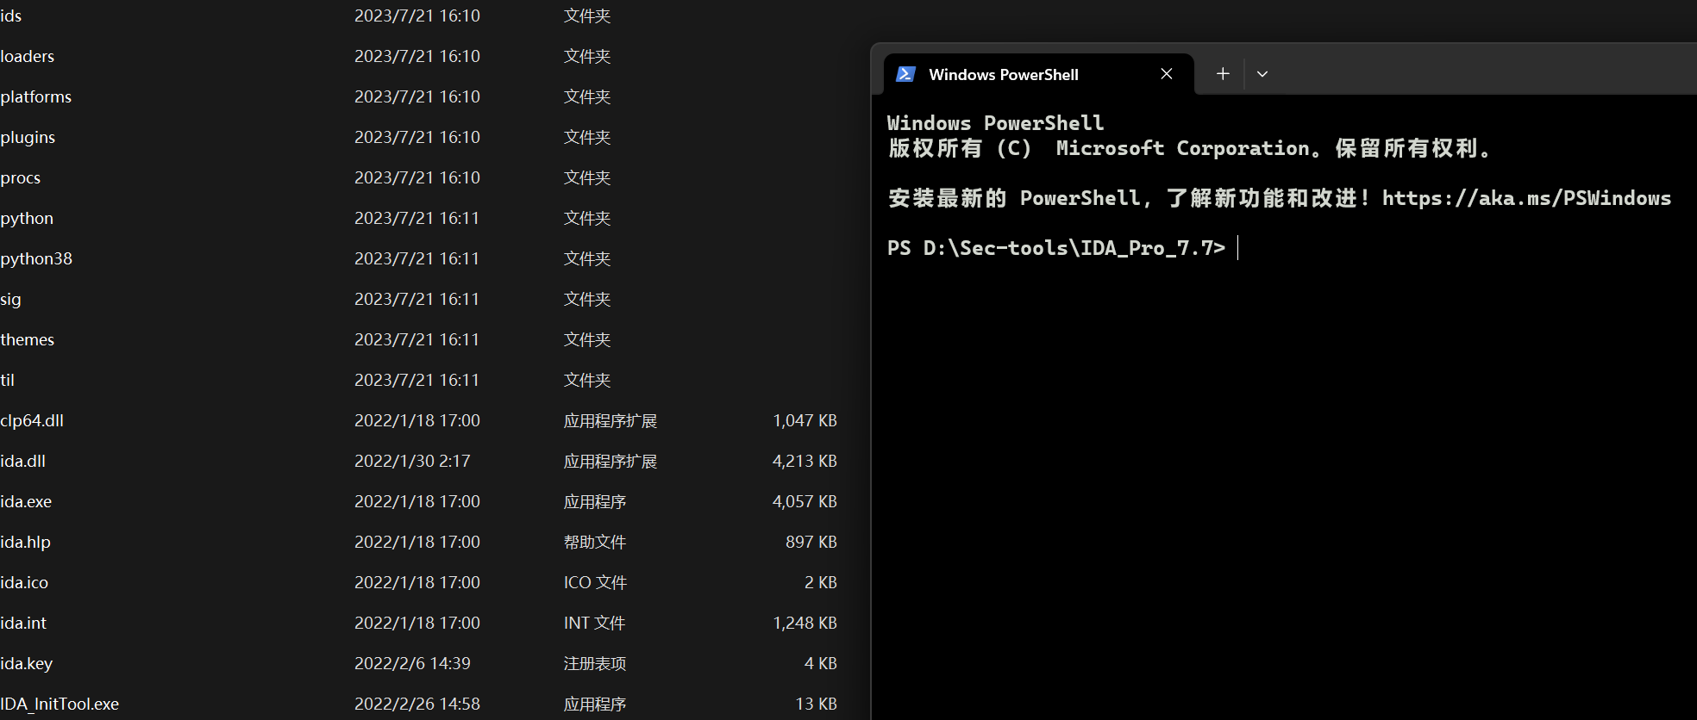The height and width of the screenshot is (720, 1697).
Task: Select the clp64.dll file
Action: (32, 420)
